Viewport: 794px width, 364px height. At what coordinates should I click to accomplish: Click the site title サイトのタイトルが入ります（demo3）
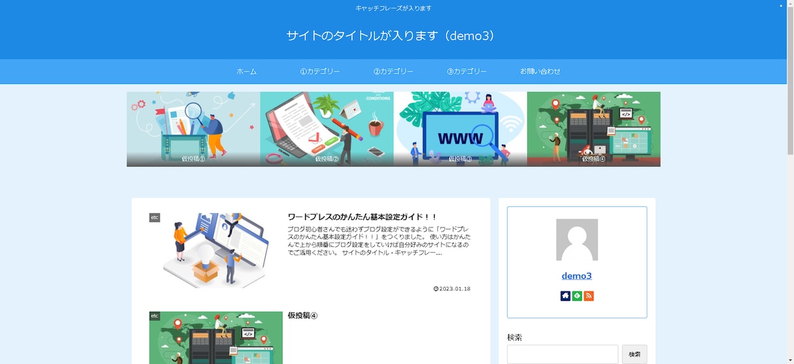393,36
